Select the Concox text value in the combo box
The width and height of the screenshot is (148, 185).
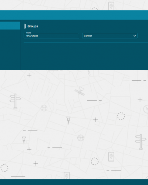(88, 36)
